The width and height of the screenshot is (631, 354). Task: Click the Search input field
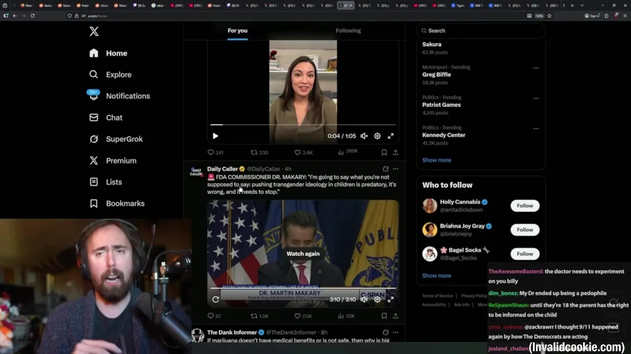pos(481,30)
